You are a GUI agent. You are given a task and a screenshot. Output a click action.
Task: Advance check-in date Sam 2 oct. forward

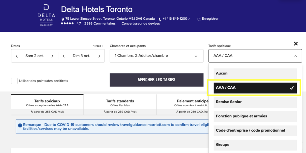pyautogui.click(x=52, y=56)
